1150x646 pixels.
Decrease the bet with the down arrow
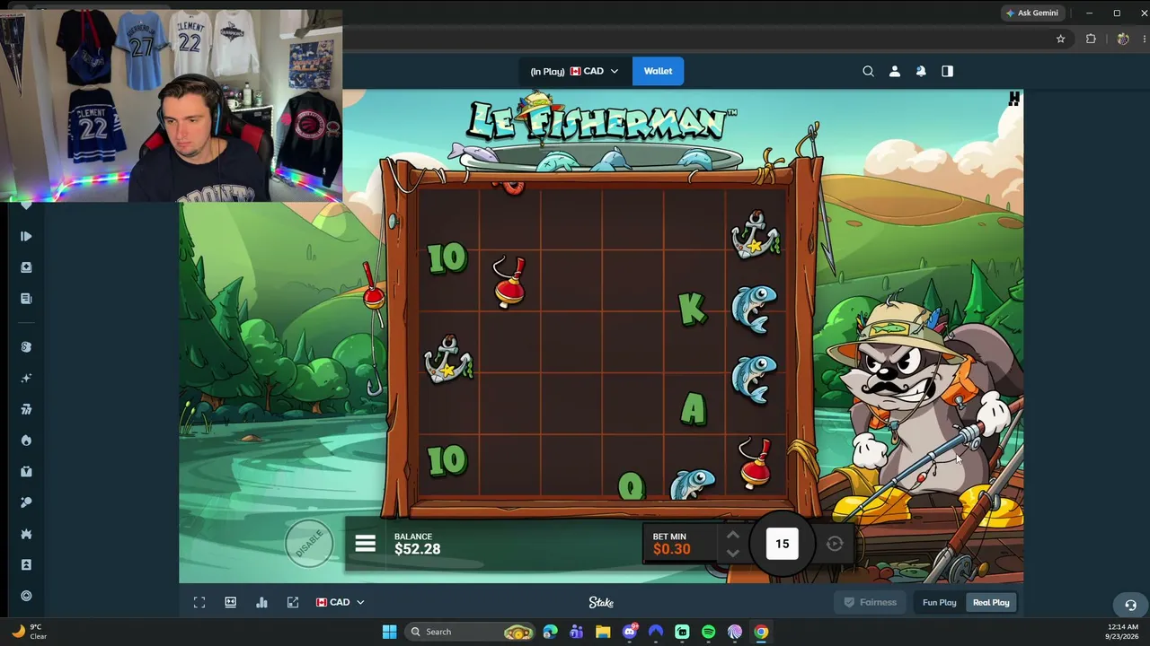click(x=732, y=553)
